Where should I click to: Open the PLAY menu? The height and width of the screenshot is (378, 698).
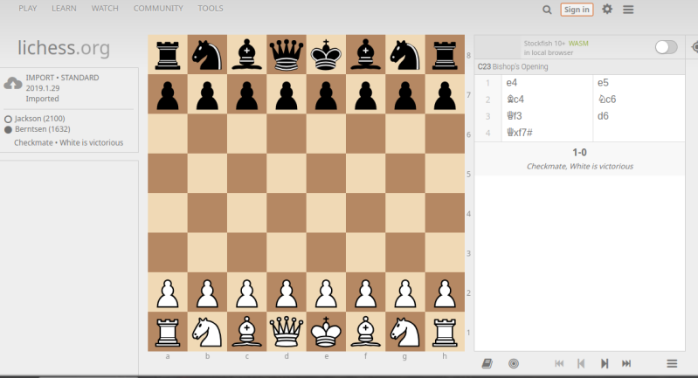click(28, 9)
